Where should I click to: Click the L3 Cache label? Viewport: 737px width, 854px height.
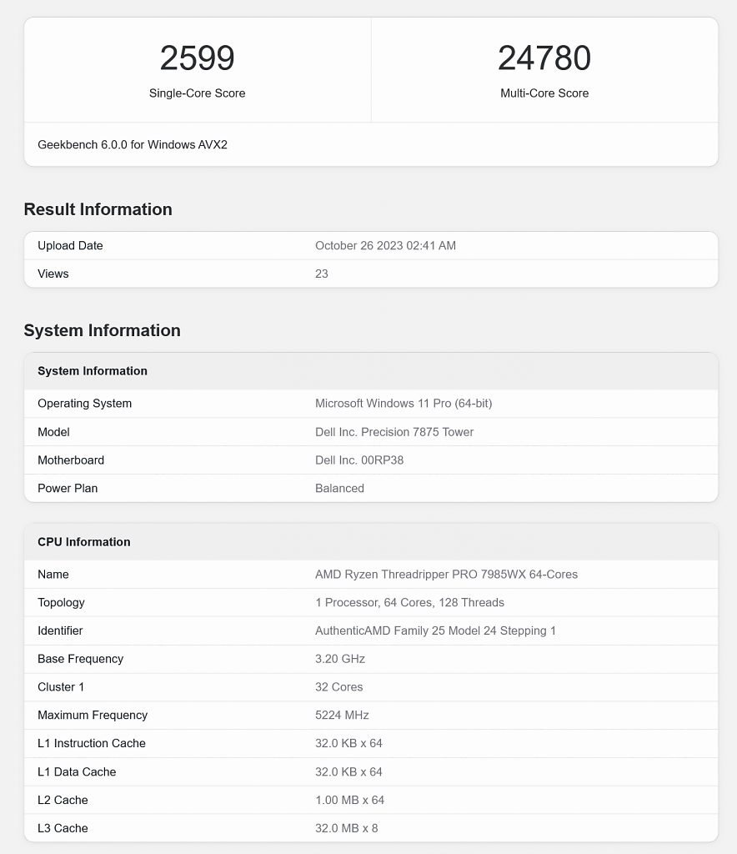pyautogui.click(x=63, y=829)
